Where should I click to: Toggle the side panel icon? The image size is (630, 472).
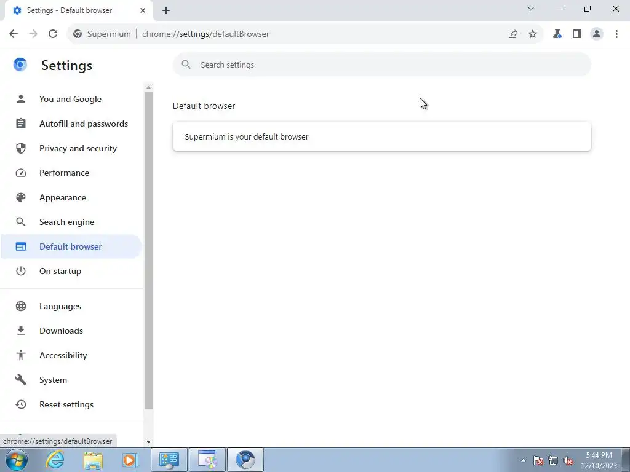tap(577, 34)
